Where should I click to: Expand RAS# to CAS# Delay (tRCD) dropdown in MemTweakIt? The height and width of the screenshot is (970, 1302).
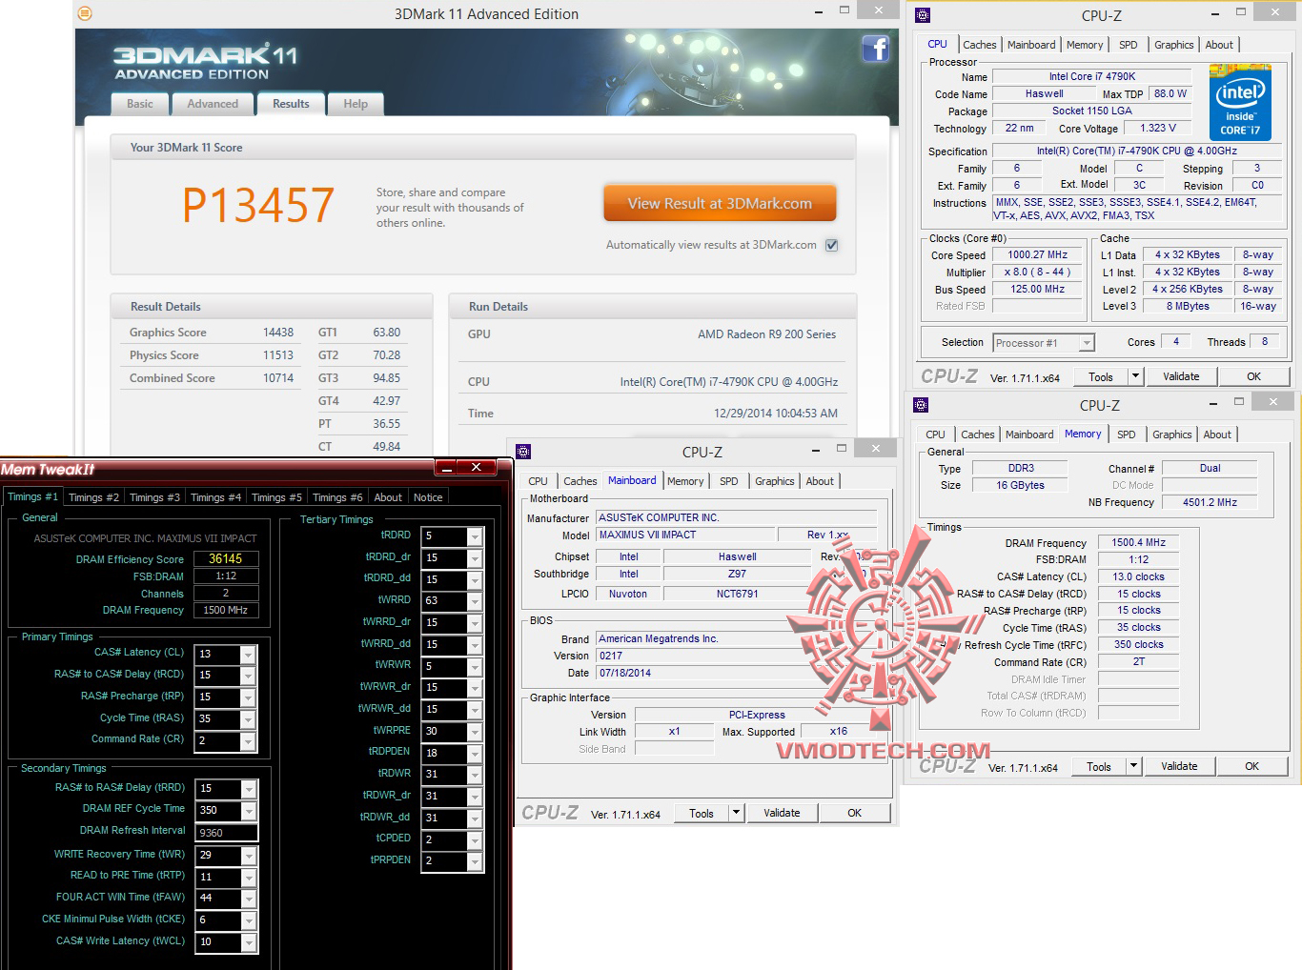(248, 676)
